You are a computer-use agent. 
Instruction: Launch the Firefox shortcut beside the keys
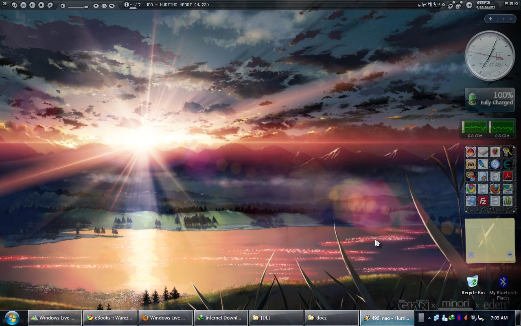495,152
